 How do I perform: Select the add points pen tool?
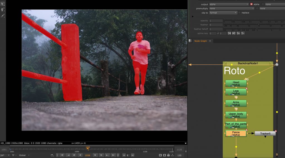3,9
